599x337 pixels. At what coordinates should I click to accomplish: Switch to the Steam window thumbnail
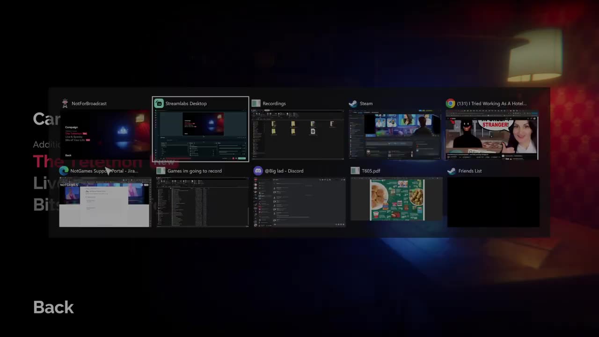tap(395, 135)
